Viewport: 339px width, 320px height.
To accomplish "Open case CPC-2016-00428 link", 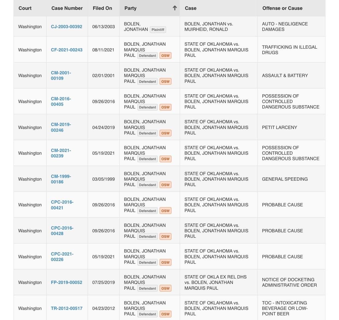I will 62,231.
